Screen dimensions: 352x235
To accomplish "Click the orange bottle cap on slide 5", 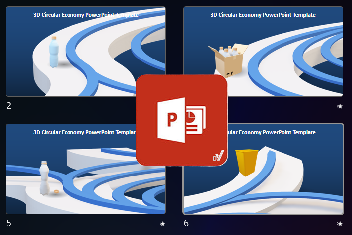I will coord(57,191).
